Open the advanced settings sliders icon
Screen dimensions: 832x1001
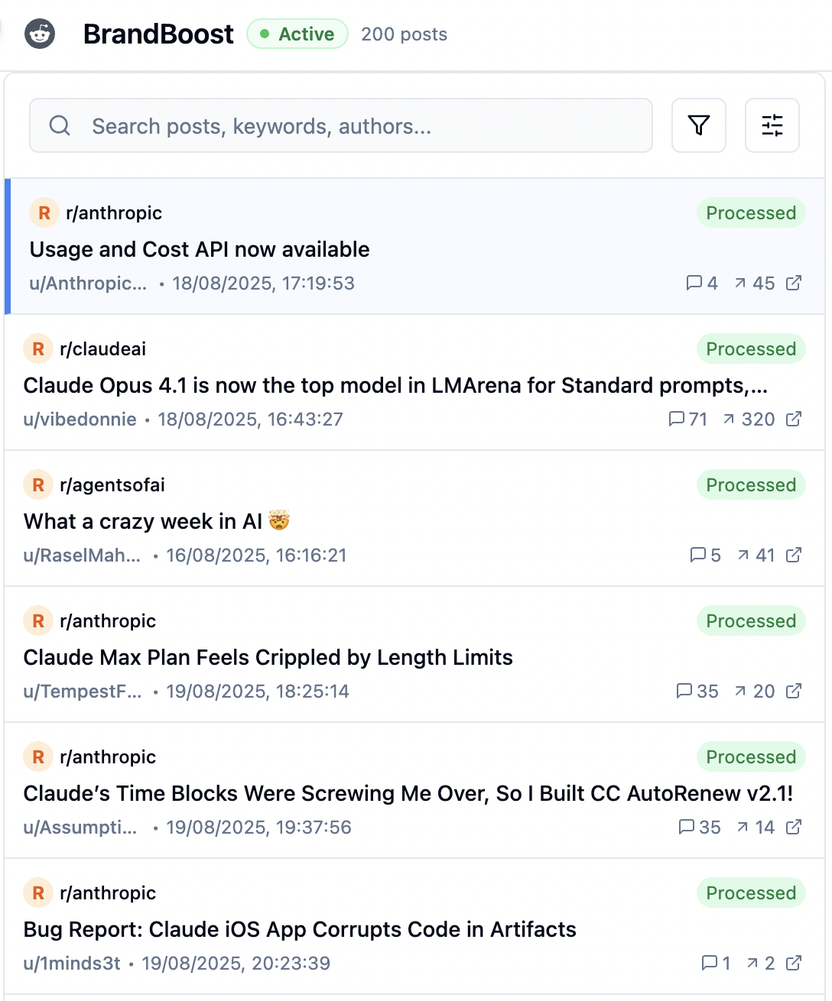(772, 125)
